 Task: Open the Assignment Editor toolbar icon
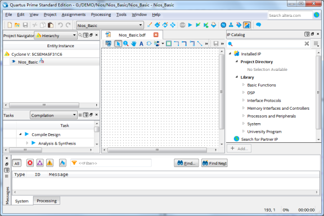coord(157,25)
